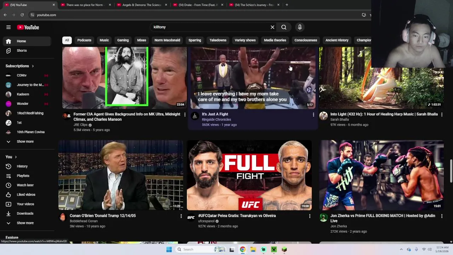Open the Bobblehead Conan channel link

84,221
